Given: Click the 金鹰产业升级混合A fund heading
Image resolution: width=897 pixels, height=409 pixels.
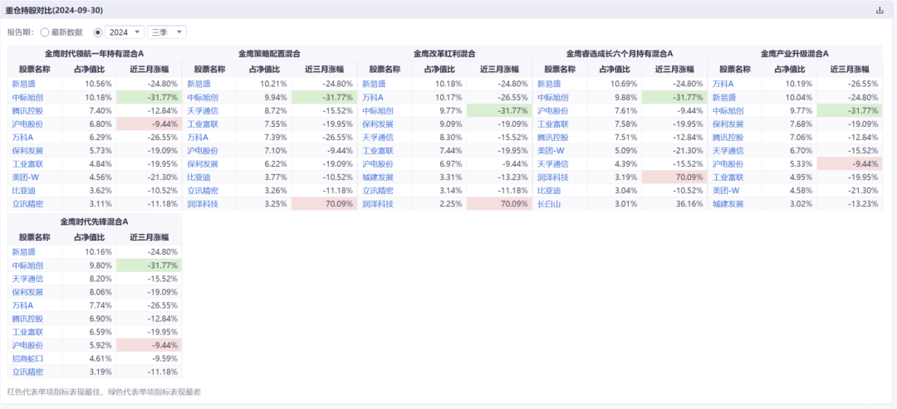Looking at the screenshot, I should [795, 53].
